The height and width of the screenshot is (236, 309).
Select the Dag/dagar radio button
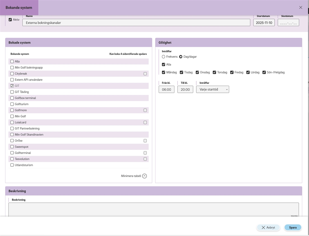click(181, 57)
